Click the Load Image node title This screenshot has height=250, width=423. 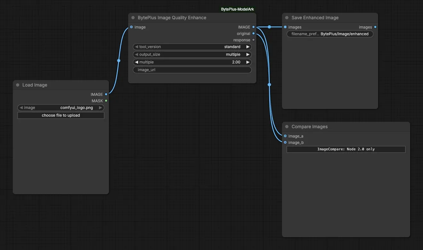pos(35,85)
